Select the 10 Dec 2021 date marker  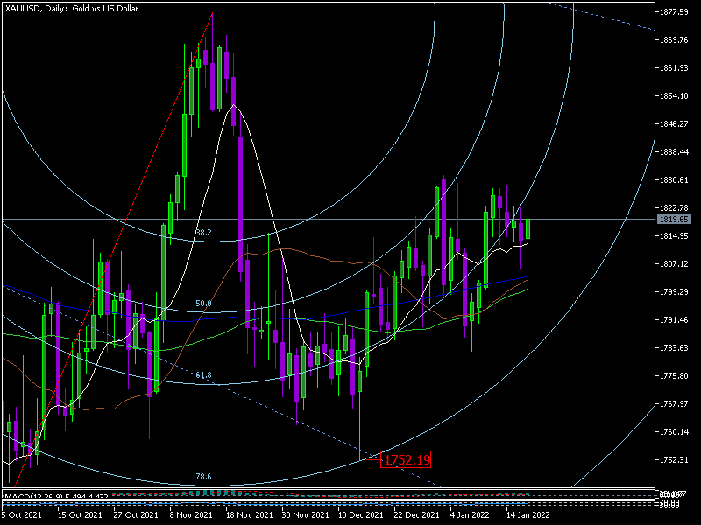coord(361,515)
